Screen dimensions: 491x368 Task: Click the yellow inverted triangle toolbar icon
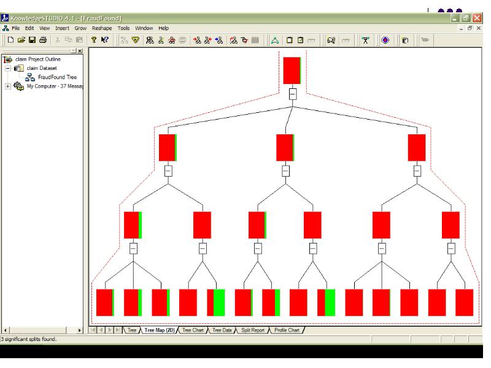pyautogui.click(x=135, y=40)
